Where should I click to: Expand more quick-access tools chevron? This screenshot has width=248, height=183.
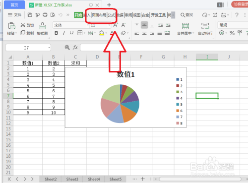coord(68,15)
